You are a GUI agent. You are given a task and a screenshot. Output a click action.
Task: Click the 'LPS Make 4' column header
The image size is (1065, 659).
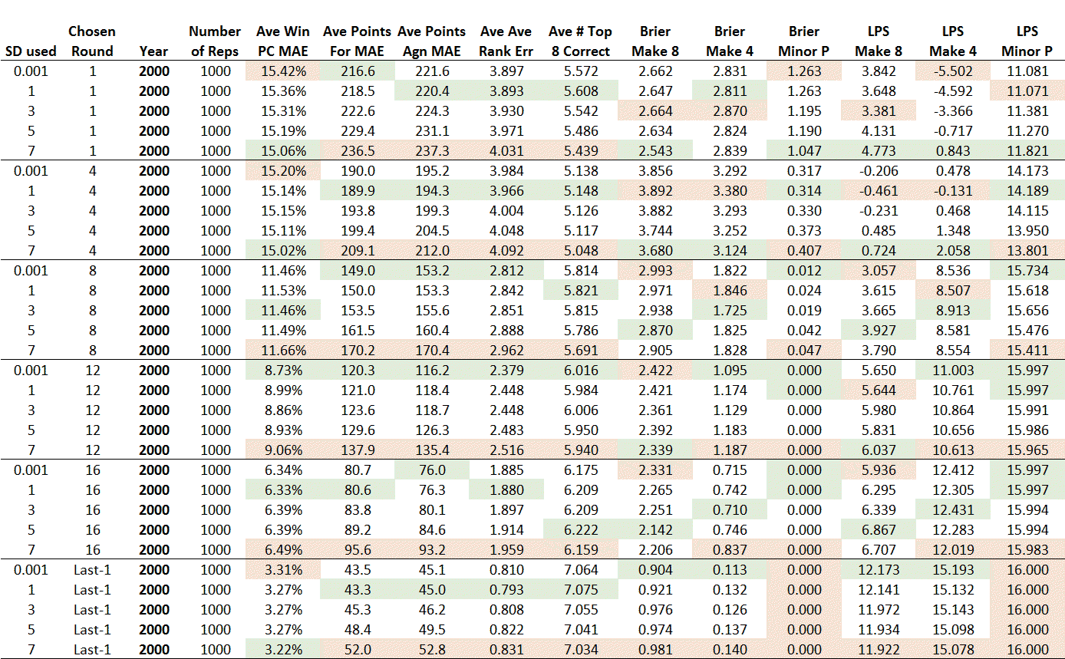[953, 41]
